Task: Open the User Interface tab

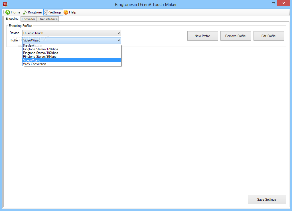Action: (48, 19)
